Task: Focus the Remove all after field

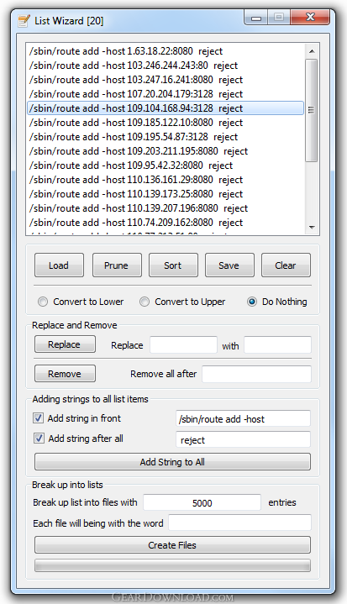Action: tap(256, 374)
